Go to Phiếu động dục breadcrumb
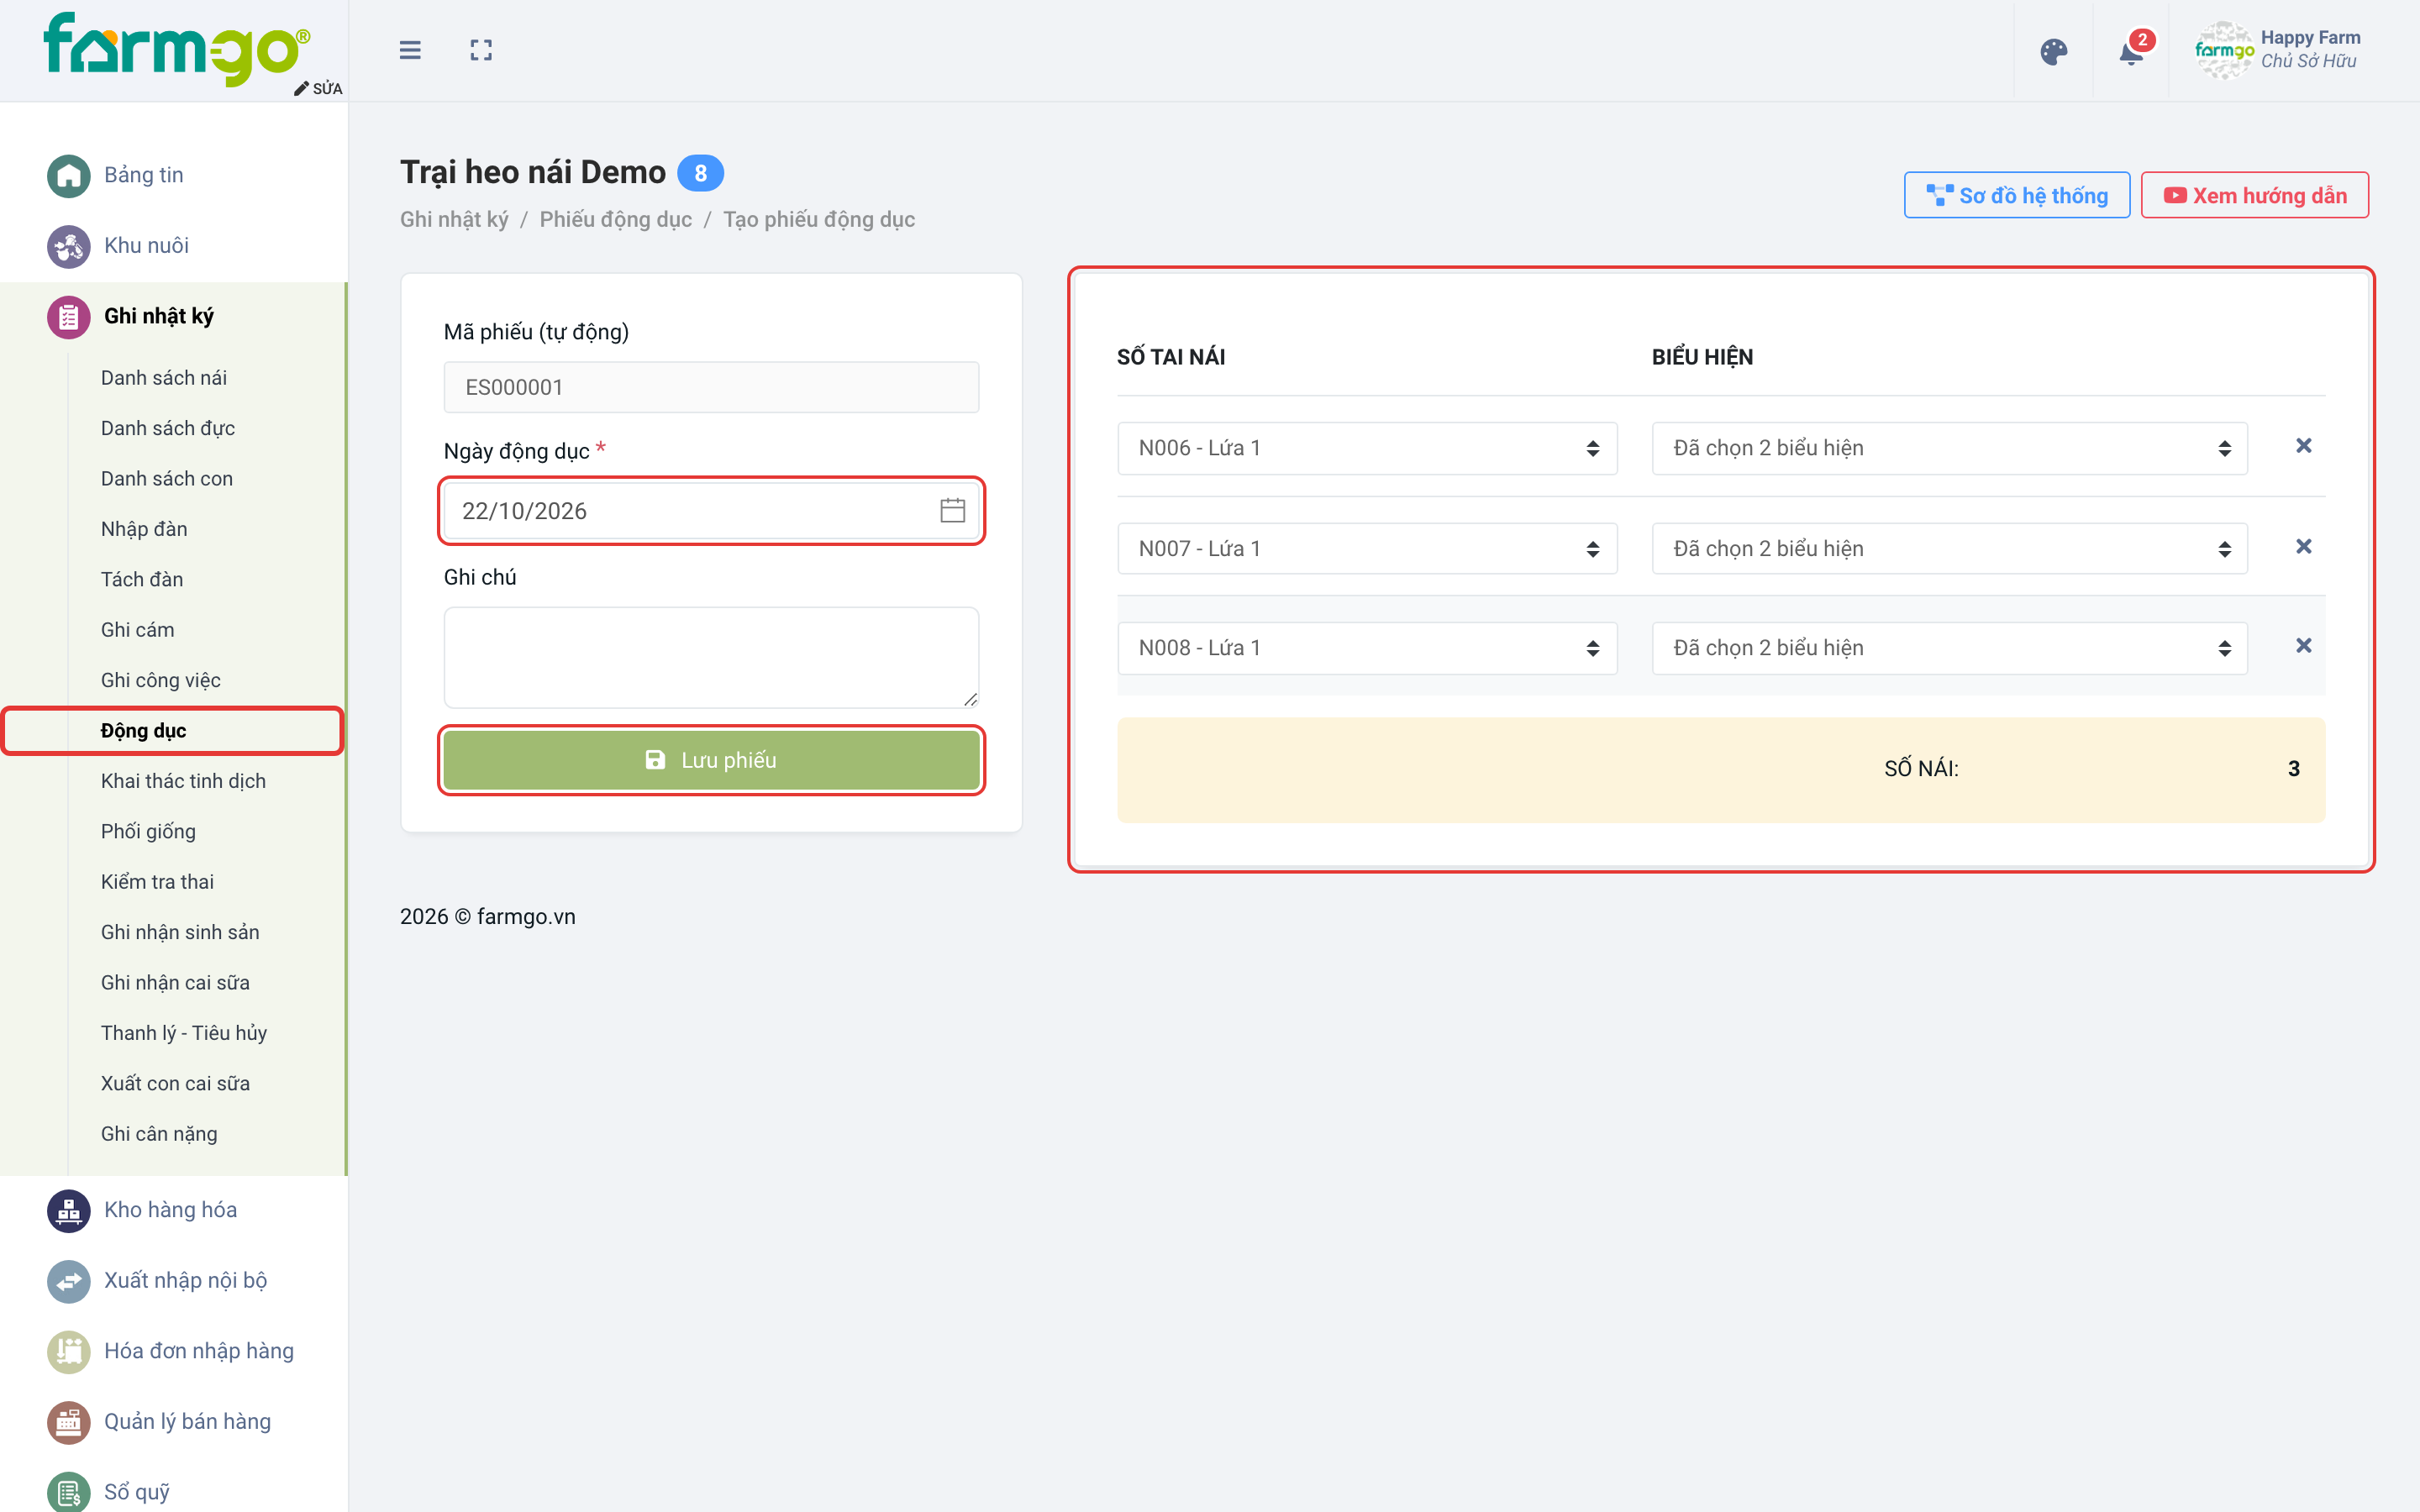The image size is (2420, 1512). click(615, 219)
